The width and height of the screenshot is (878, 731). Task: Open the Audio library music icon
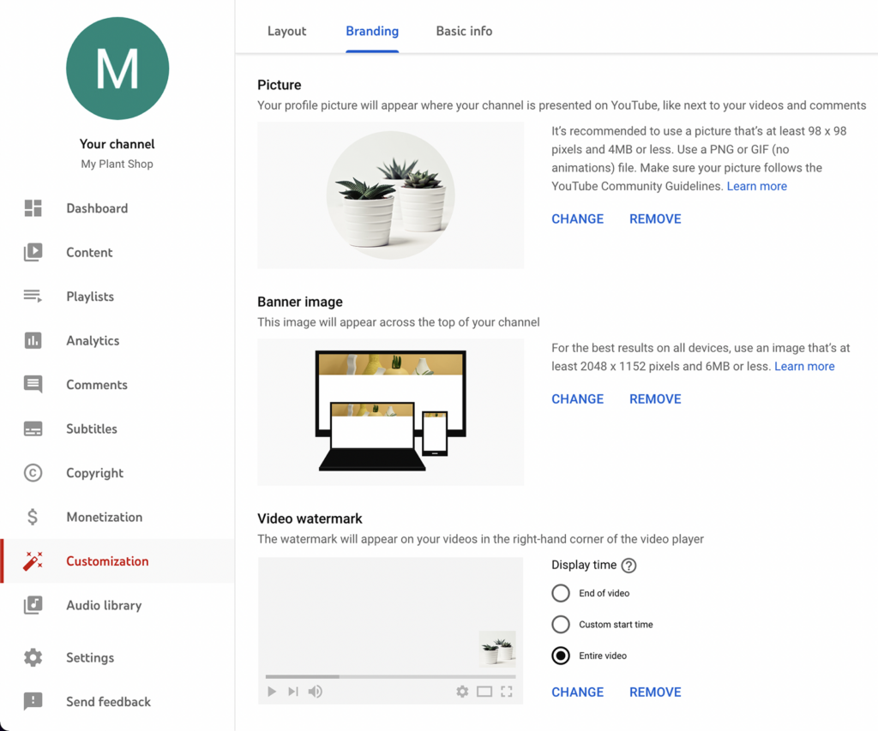click(x=33, y=605)
